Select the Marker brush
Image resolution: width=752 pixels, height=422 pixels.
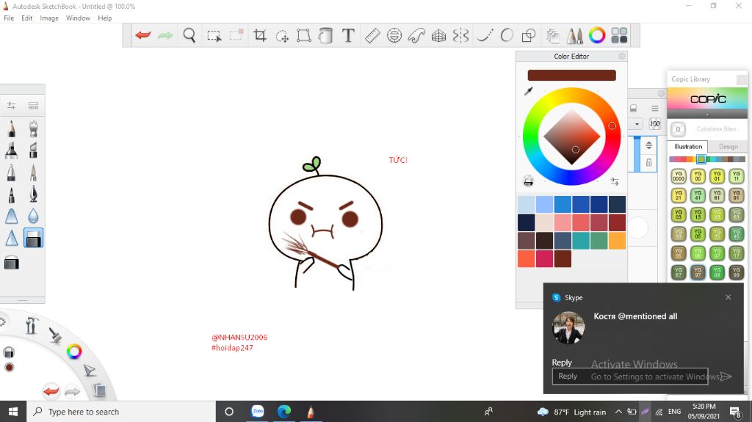coord(12,150)
